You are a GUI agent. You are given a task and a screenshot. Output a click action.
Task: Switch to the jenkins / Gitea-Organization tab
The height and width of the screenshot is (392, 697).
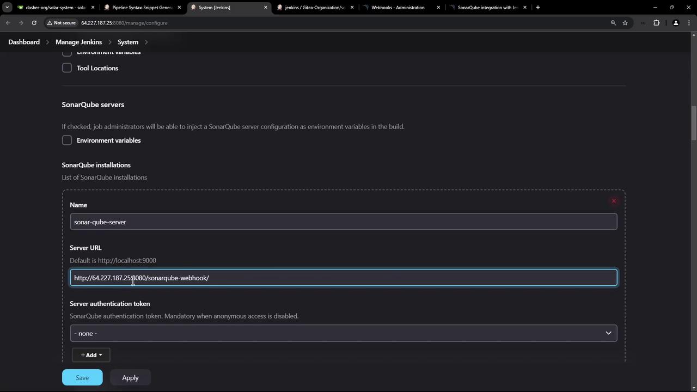[x=315, y=8]
